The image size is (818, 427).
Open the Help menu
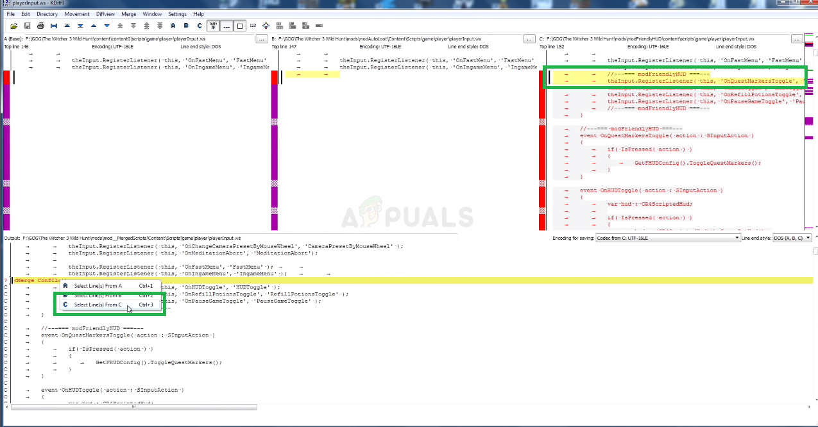pyautogui.click(x=198, y=13)
